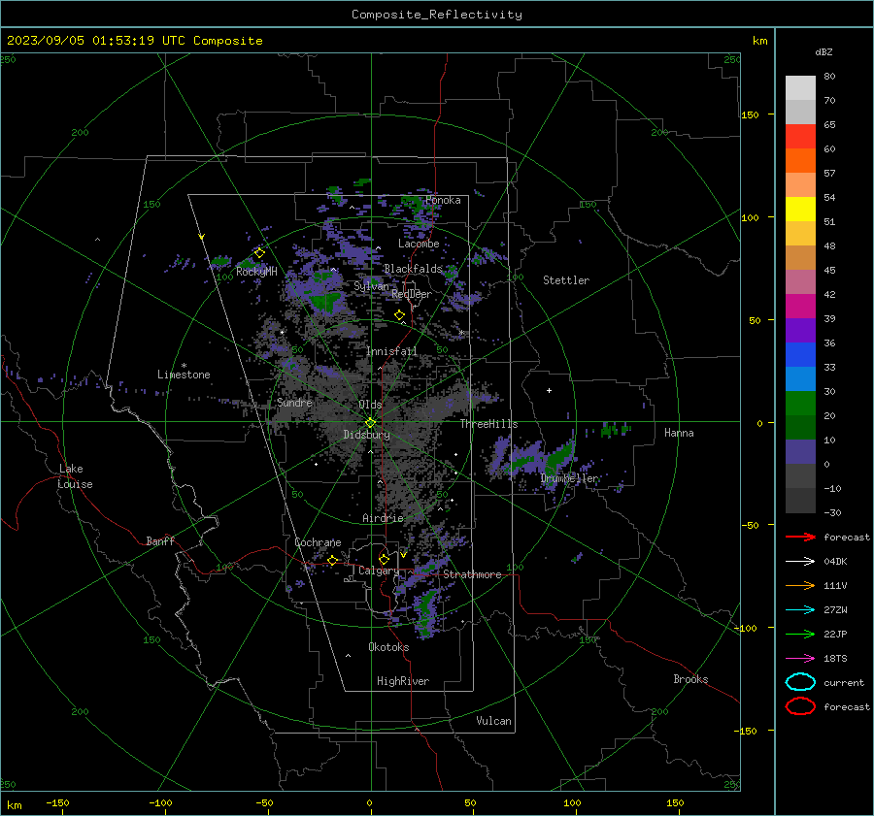This screenshot has height=816, width=874.
Task: Click the red forecast arrow in legend
Action: coord(800,537)
